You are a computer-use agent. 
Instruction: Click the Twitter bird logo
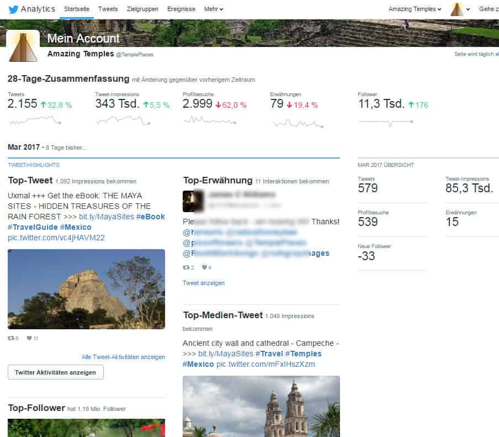(13, 9)
